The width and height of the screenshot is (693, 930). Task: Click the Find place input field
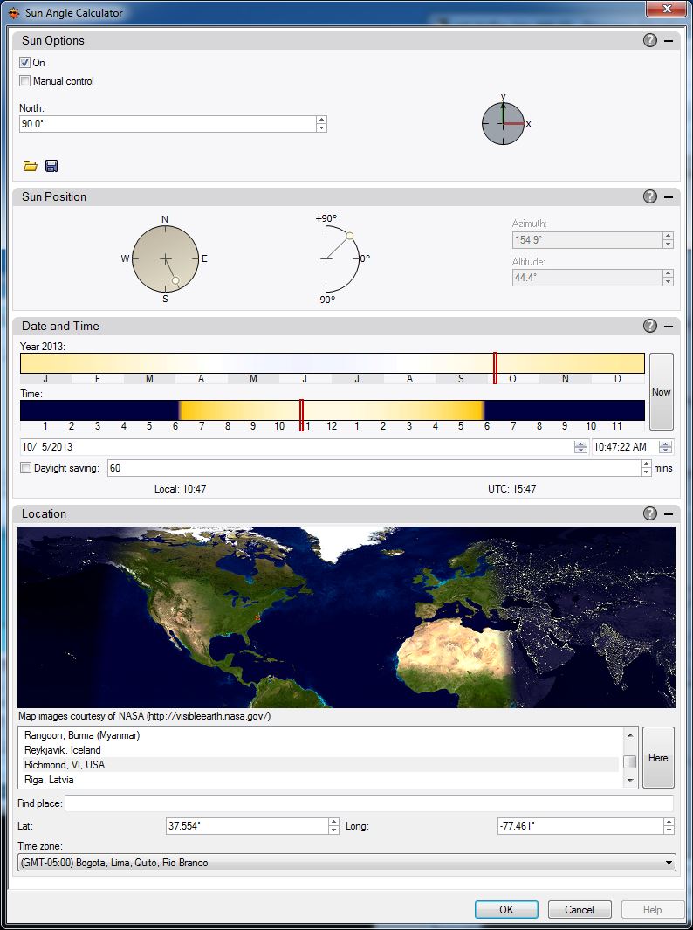tap(369, 803)
